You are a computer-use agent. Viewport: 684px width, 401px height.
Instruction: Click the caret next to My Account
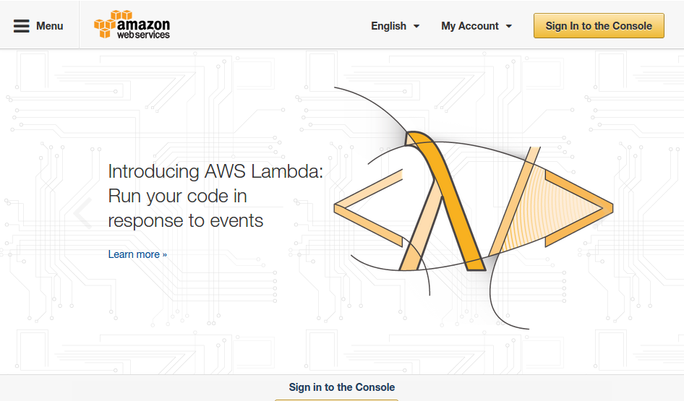pos(508,27)
